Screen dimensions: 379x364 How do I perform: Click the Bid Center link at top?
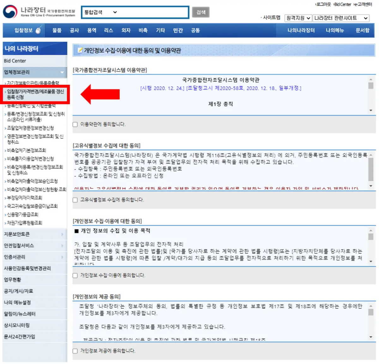pyautogui.click(x=342, y=4)
